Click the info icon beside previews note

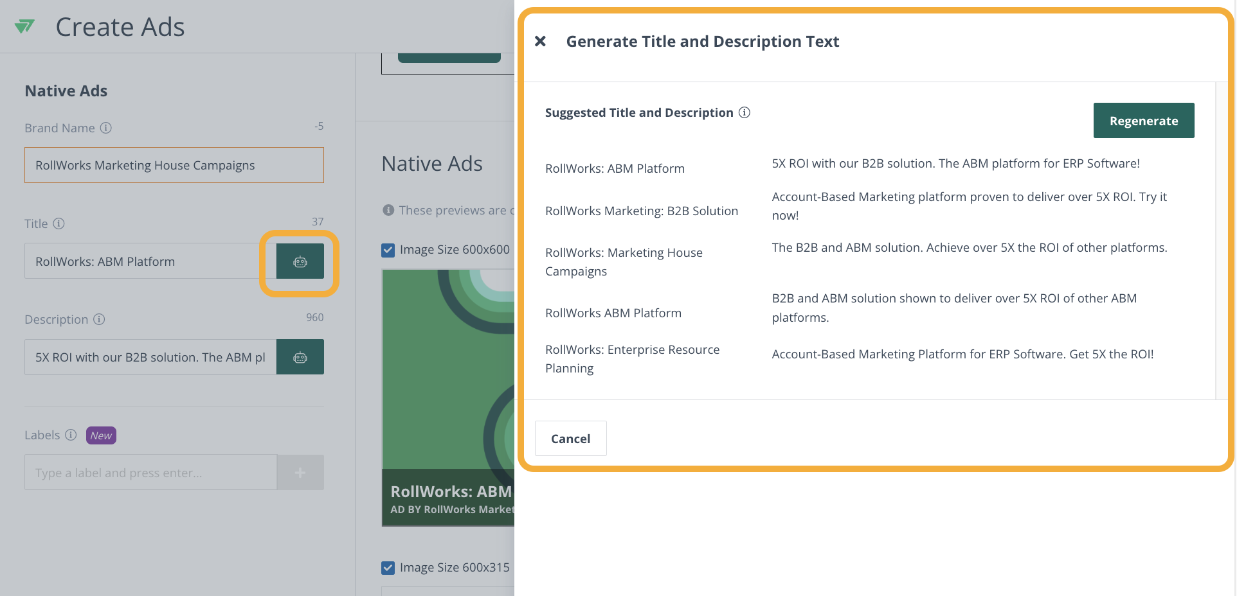pos(388,210)
